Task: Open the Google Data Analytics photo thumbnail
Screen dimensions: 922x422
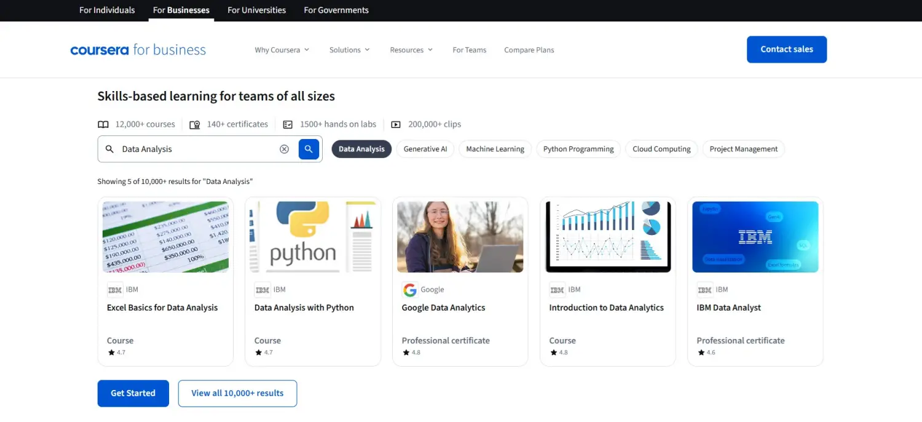Action: coord(460,237)
